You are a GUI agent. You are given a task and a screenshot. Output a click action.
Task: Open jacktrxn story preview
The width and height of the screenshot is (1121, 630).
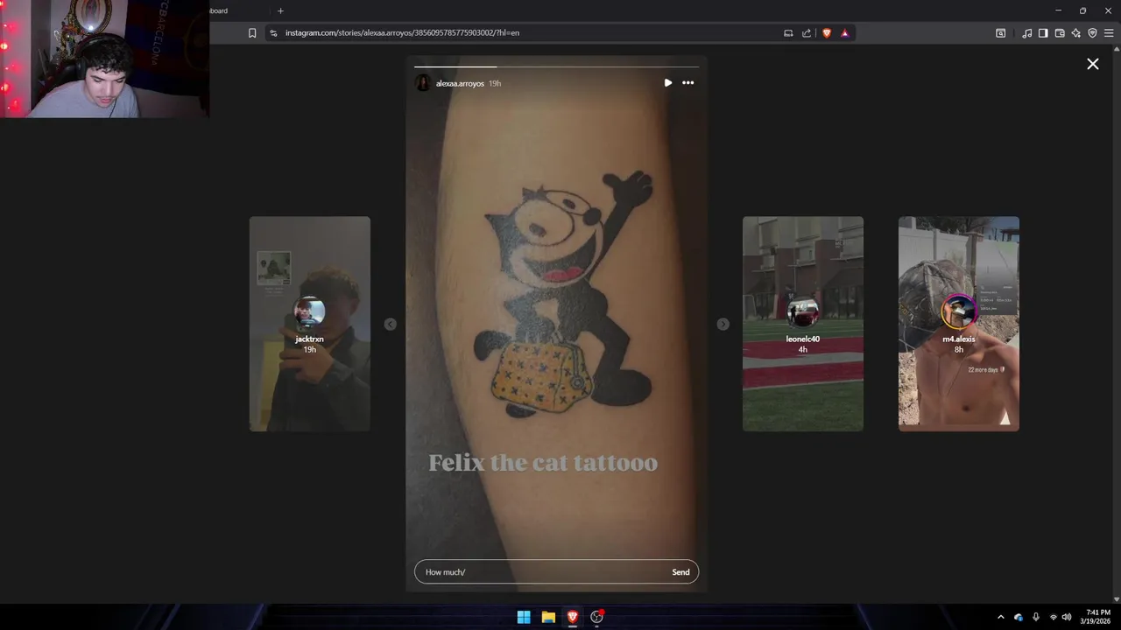coord(310,324)
